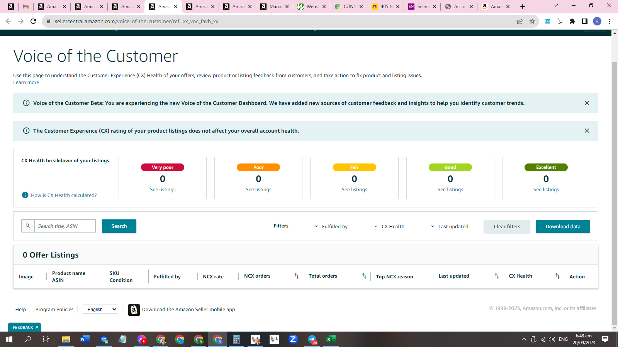Open the Program Policies footer link
This screenshot has height=347, width=618.
coord(54,310)
